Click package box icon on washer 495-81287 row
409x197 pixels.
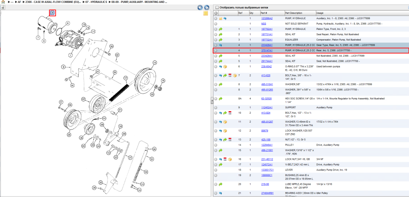click(x=225, y=122)
